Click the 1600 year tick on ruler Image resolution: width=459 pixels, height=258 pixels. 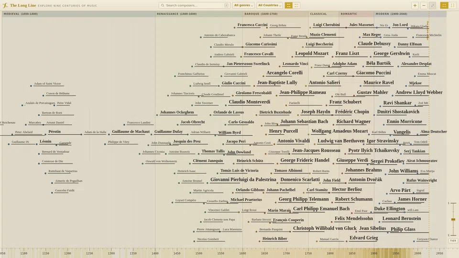[242, 253]
